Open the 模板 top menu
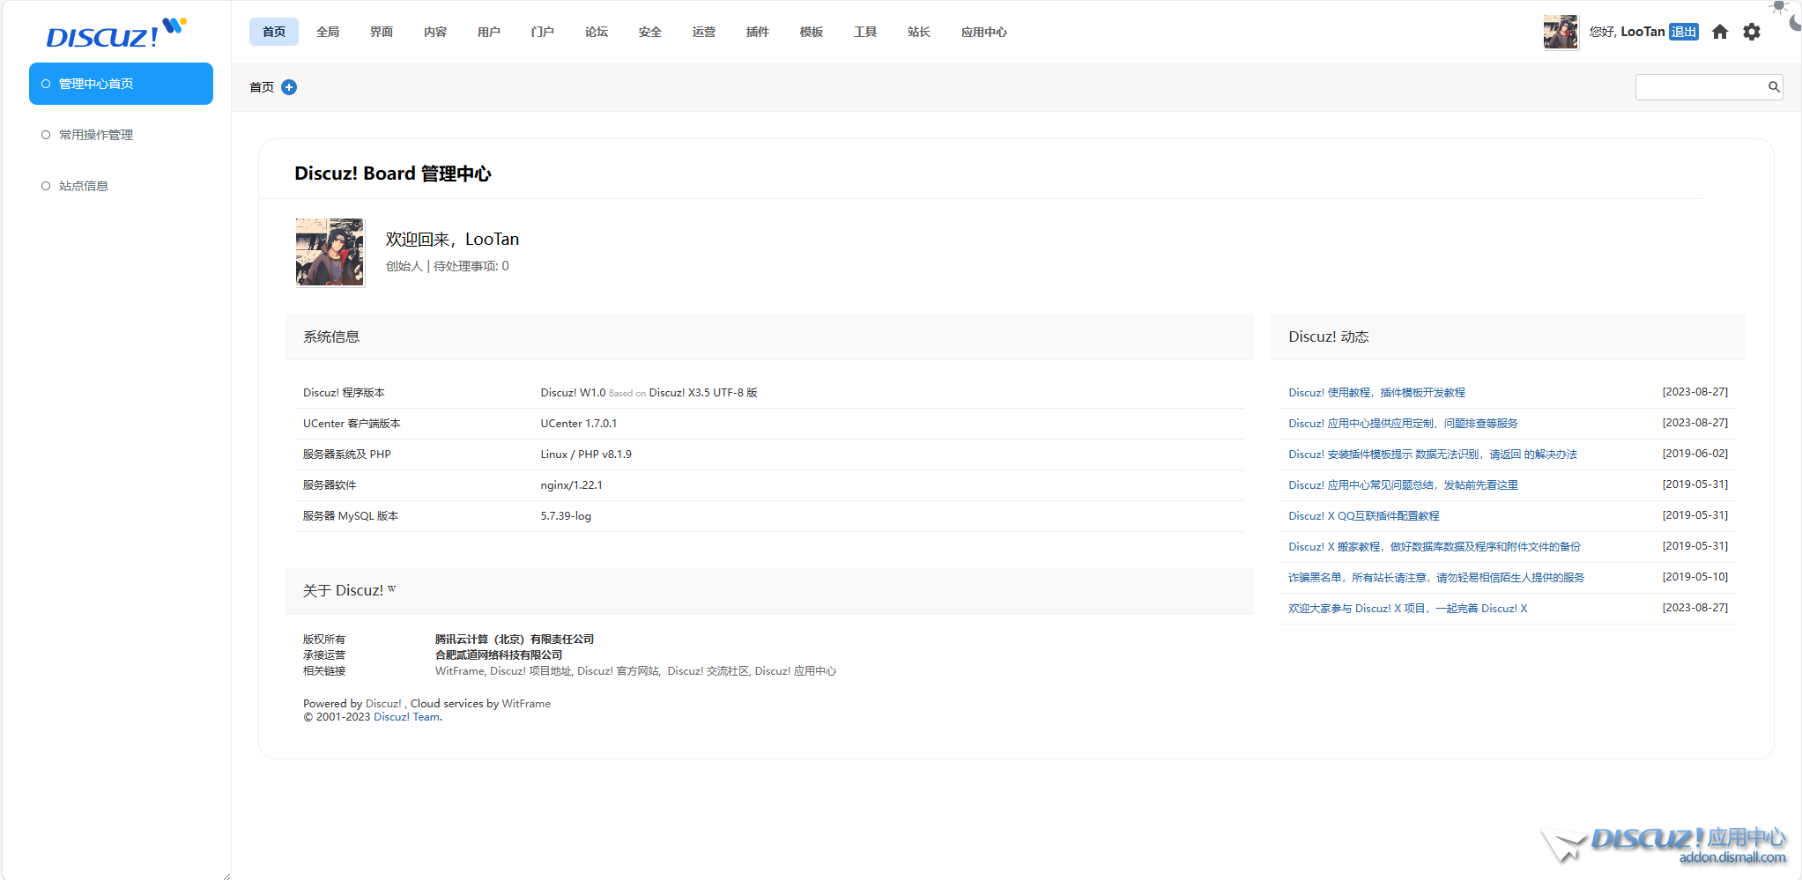Image resolution: width=1802 pixels, height=880 pixels. 812,32
